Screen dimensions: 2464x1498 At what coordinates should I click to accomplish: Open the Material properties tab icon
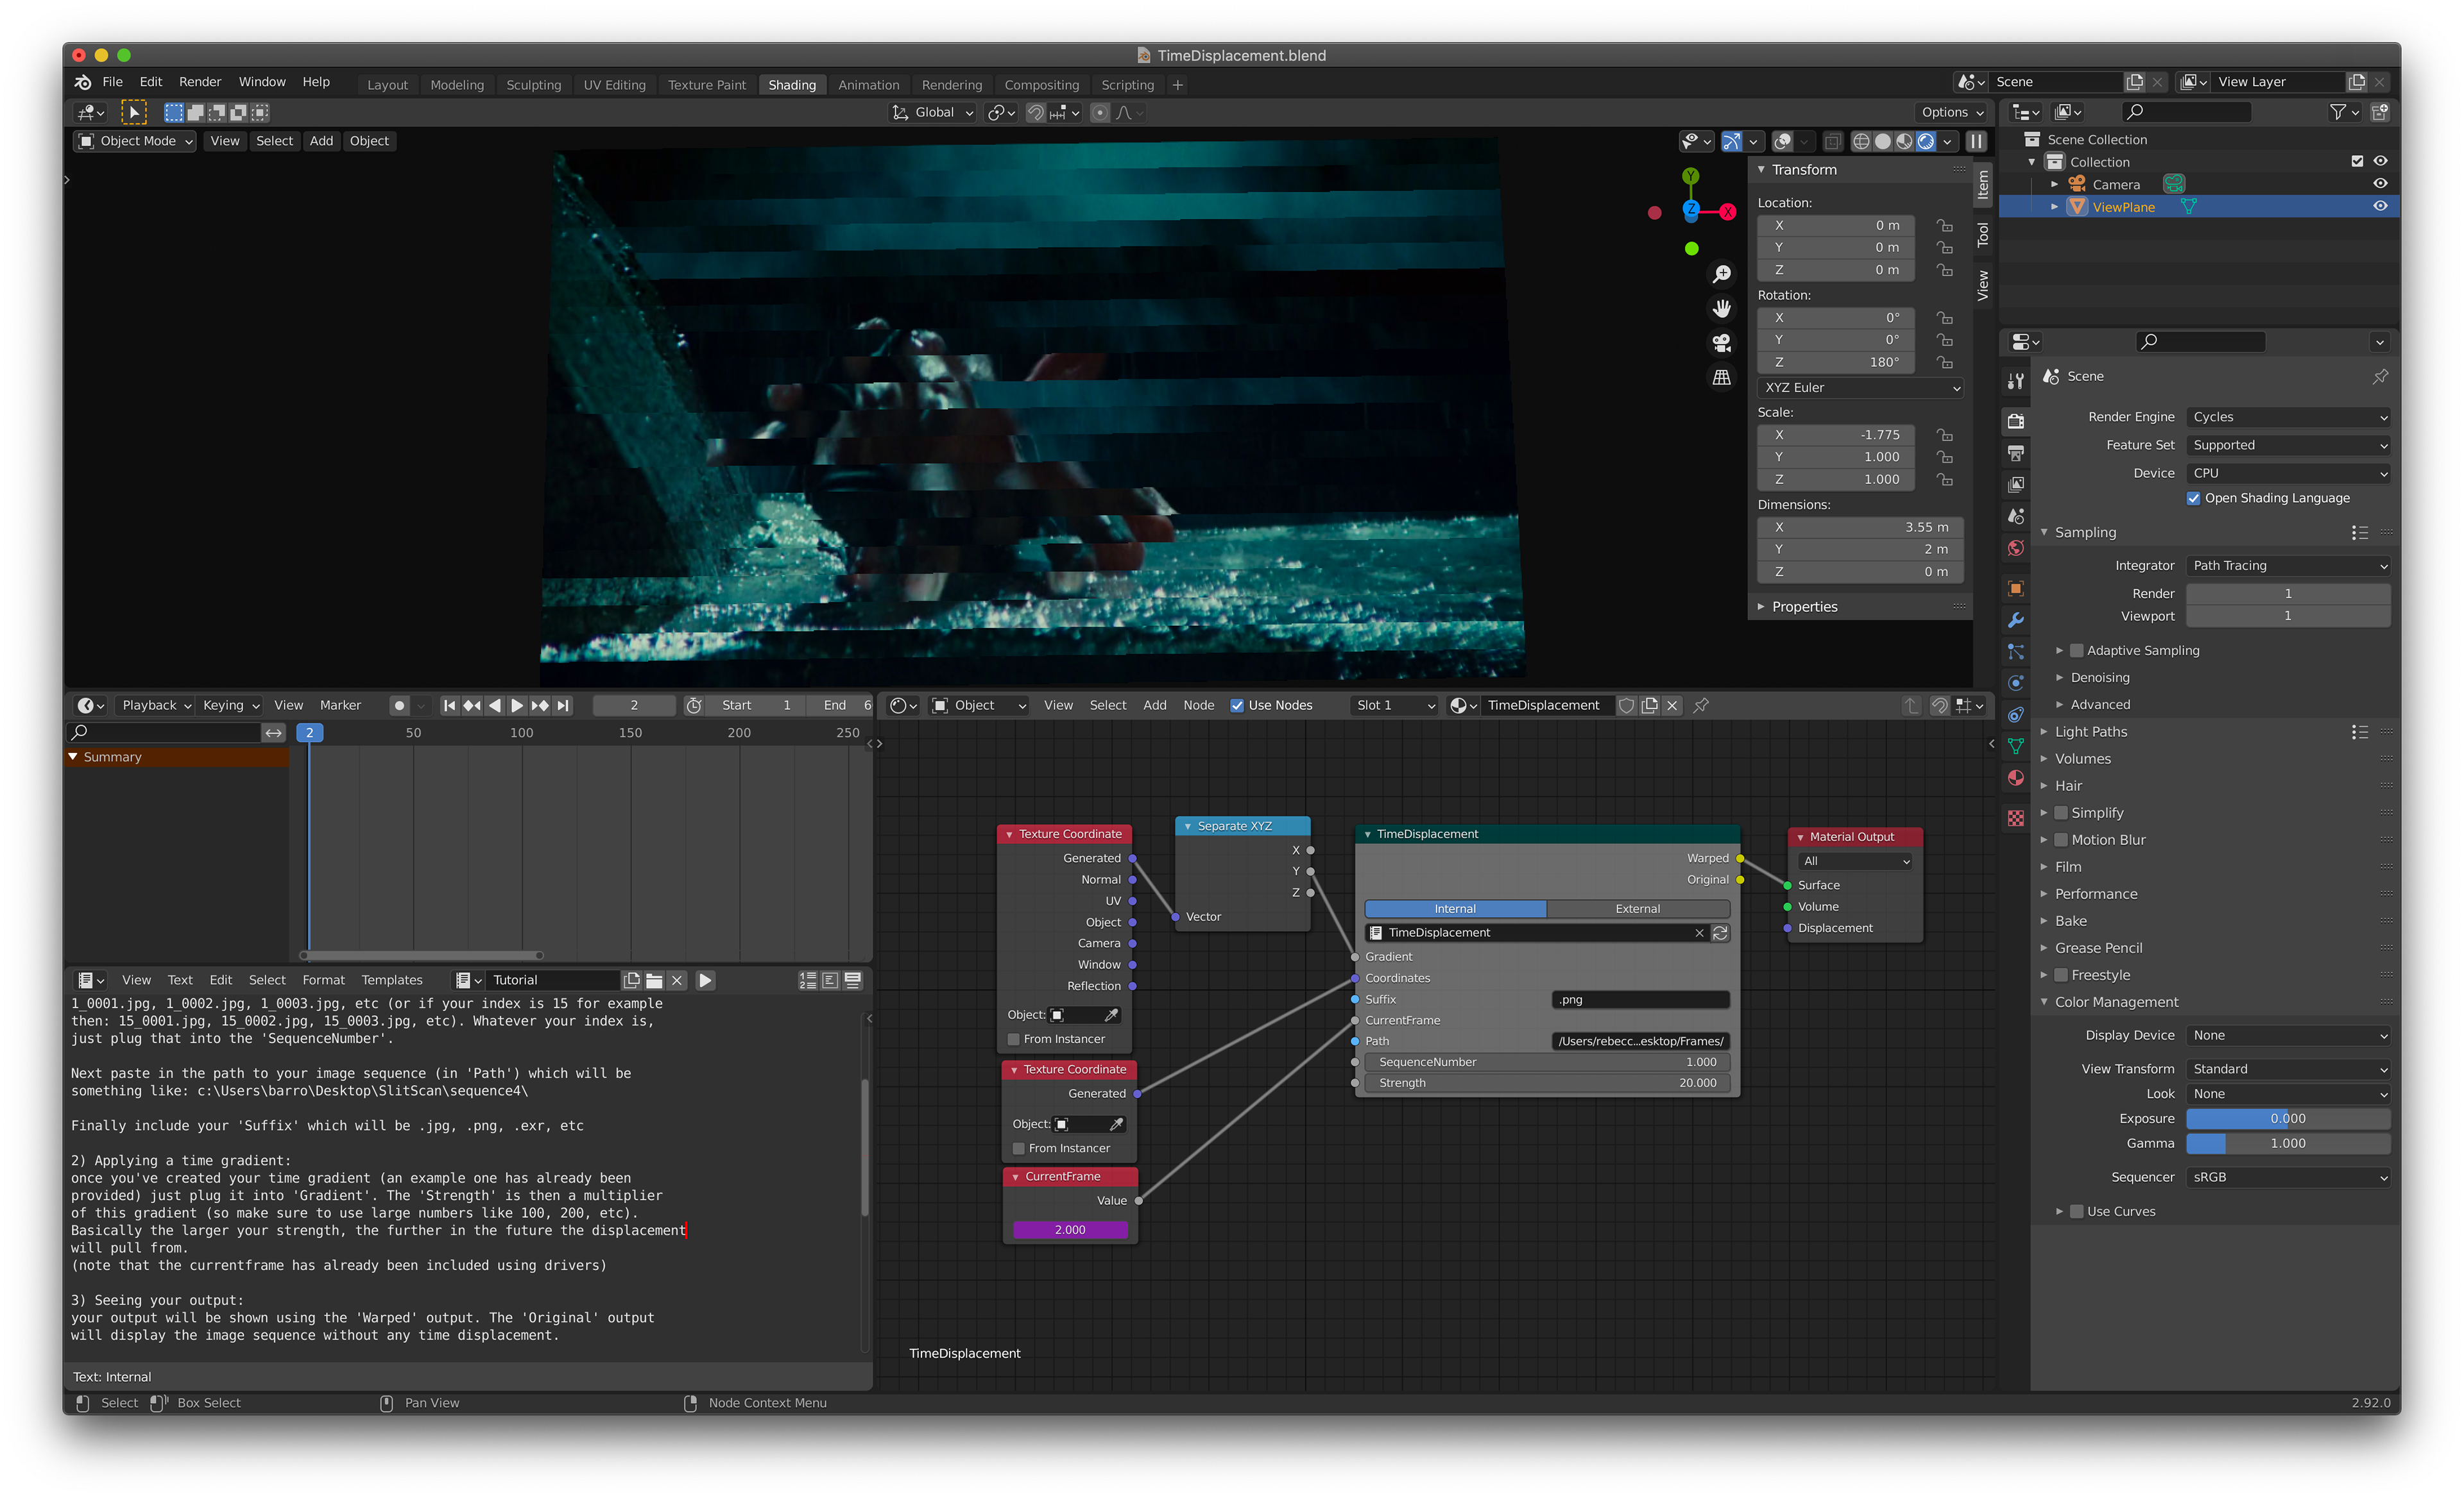[x=2015, y=778]
